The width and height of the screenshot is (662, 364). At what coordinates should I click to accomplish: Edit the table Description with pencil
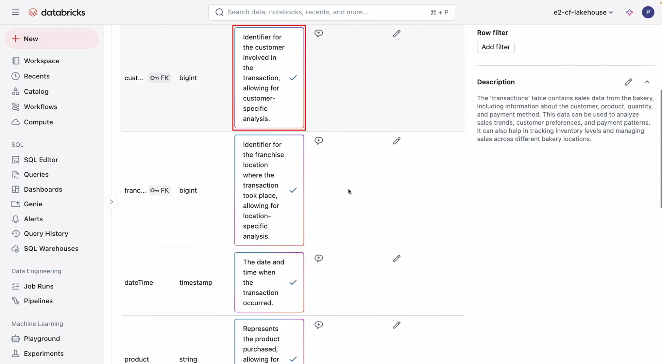tap(628, 82)
